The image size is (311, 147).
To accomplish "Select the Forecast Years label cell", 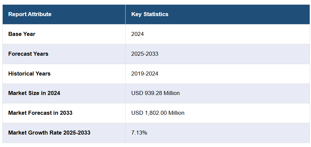I will click(28, 54).
